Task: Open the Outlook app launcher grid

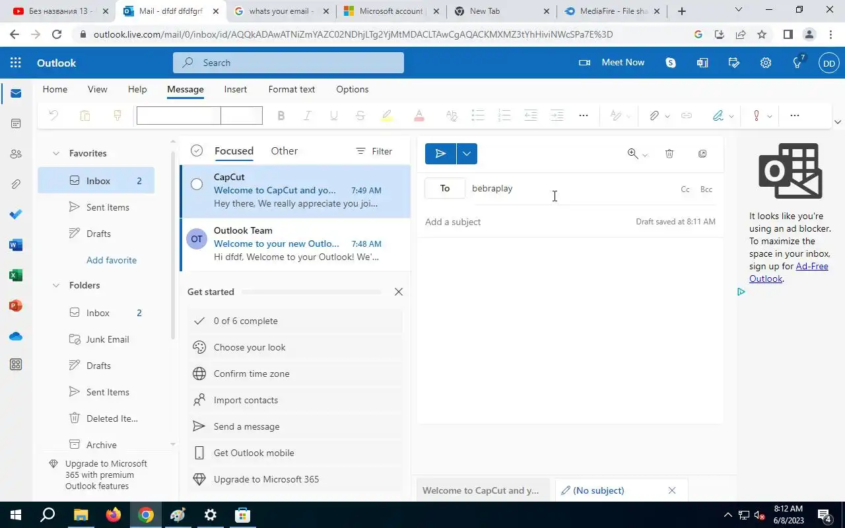Action: coord(16,63)
